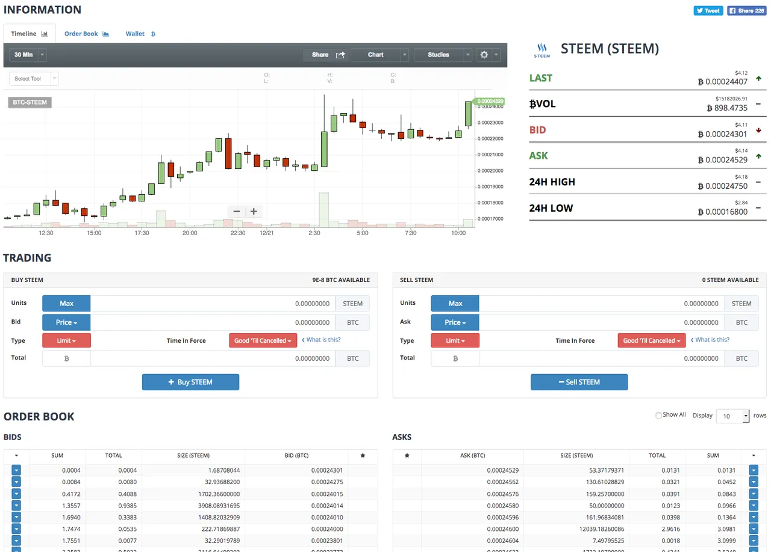Open the Wallet tab

pyautogui.click(x=140, y=34)
